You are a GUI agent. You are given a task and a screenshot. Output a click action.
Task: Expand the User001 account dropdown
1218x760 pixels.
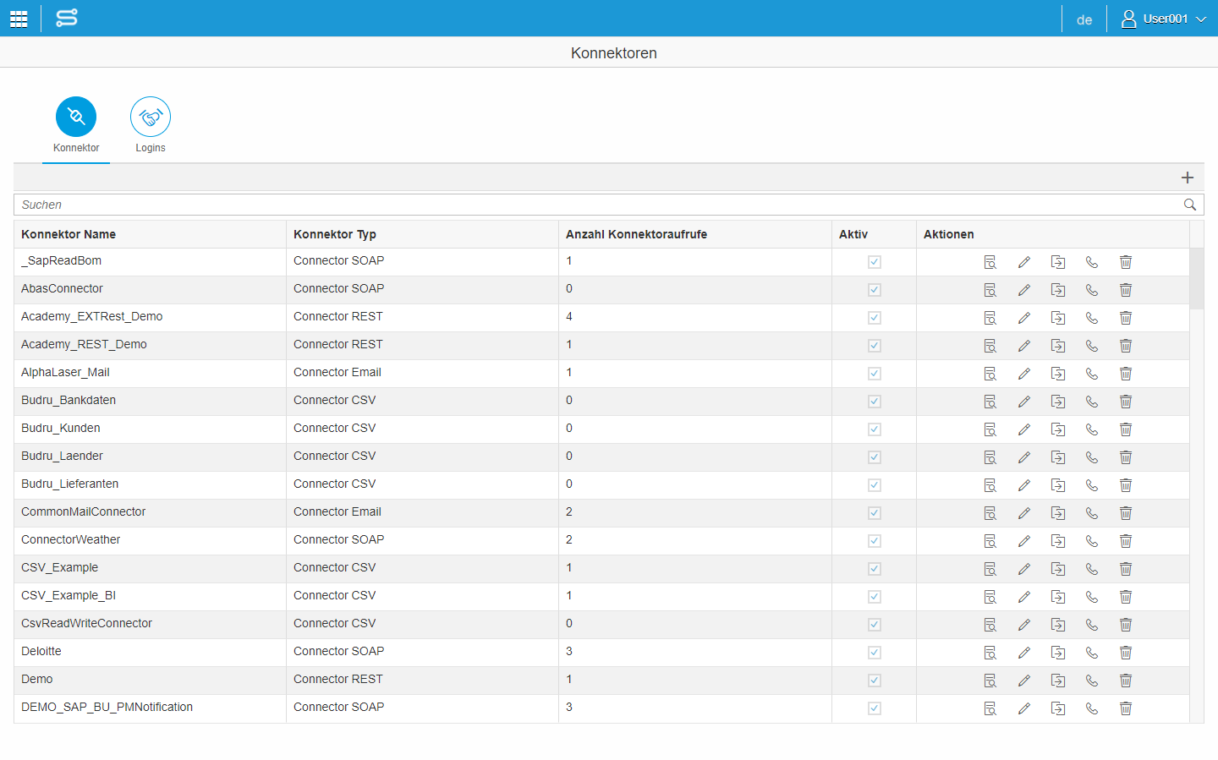click(x=1164, y=19)
